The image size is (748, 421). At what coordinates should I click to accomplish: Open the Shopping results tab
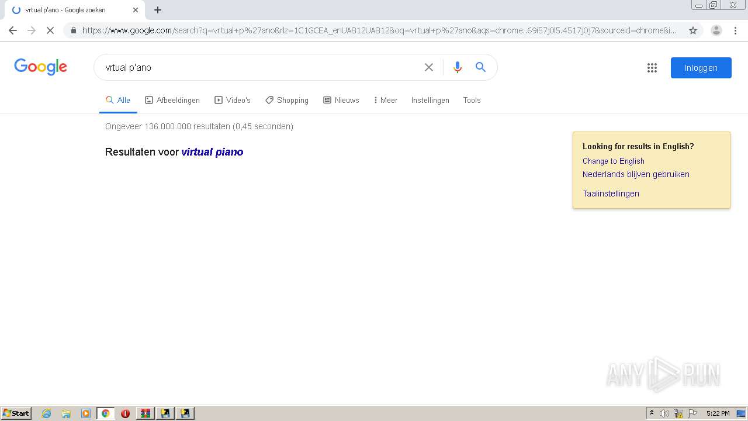(287, 100)
